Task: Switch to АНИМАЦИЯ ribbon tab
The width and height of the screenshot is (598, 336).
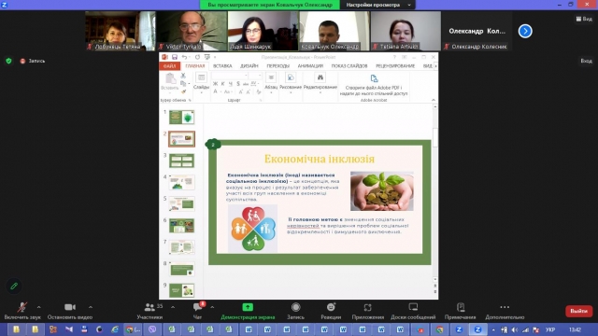Action: coord(310,66)
